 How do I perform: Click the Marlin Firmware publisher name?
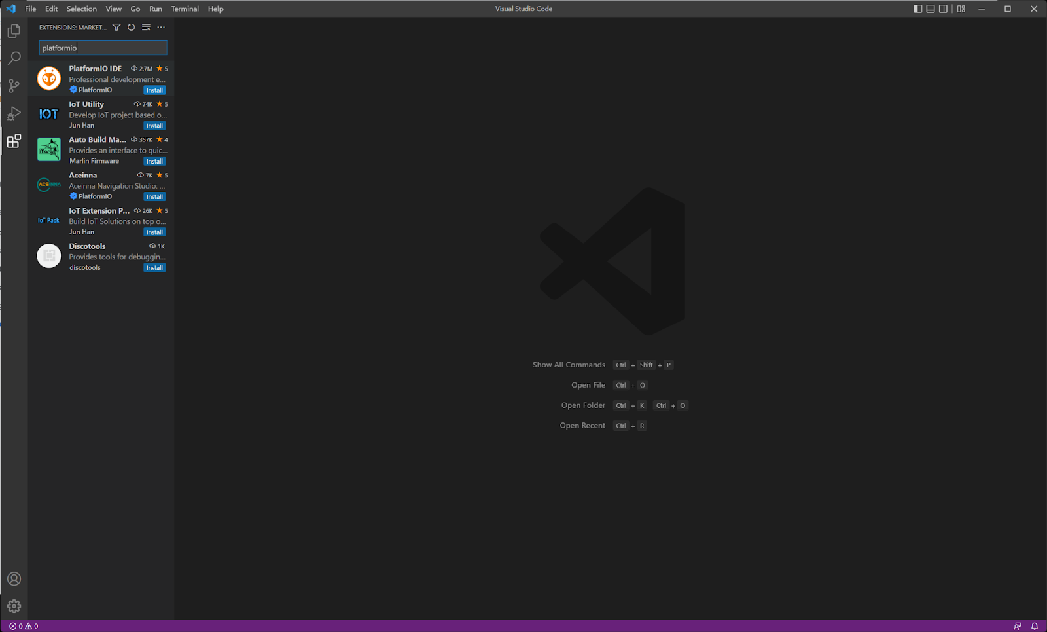(x=94, y=161)
